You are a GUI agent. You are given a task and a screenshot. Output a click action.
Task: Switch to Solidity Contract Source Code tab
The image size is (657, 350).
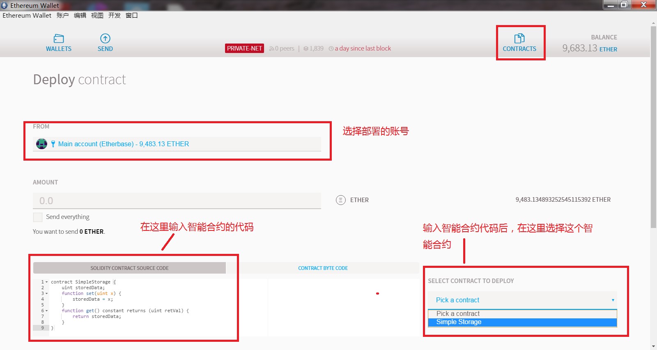pyautogui.click(x=129, y=268)
